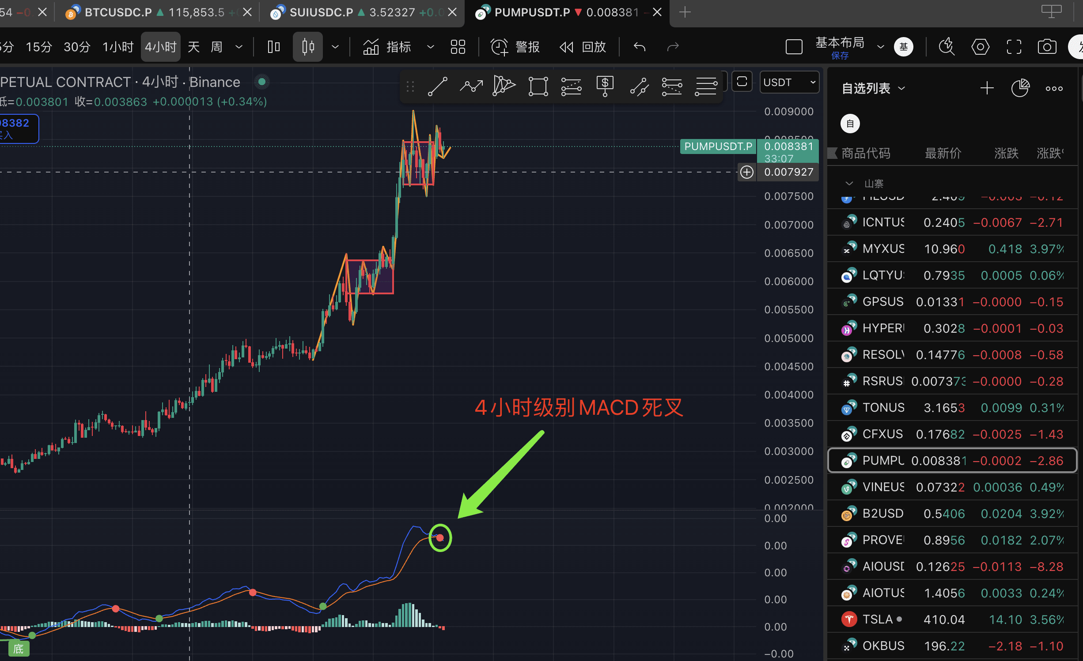
Task: Open the USDT currency dropdown
Action: pyautogui.click(x=789, y=83)
